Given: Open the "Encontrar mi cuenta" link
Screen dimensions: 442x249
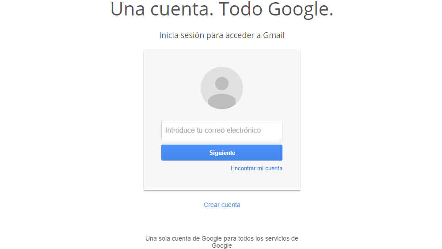Looking at the screenshot, I should (x=256, y=169).
